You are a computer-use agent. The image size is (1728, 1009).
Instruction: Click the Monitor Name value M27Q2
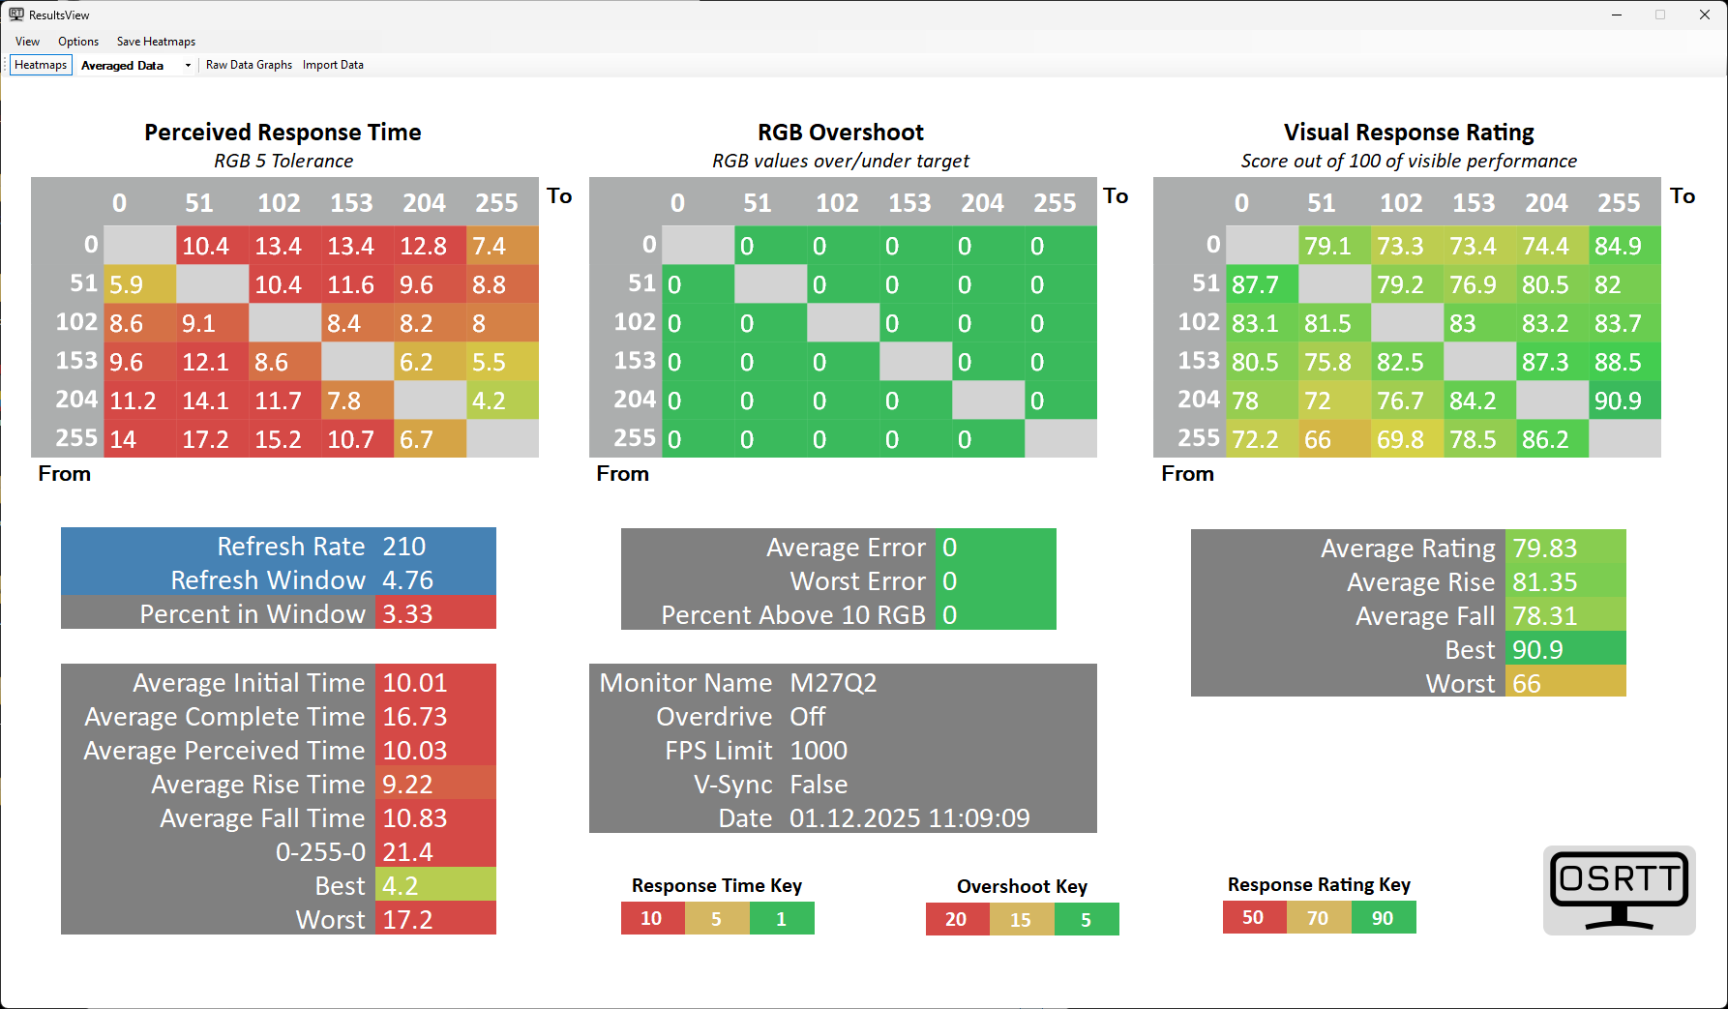point(833,683)
